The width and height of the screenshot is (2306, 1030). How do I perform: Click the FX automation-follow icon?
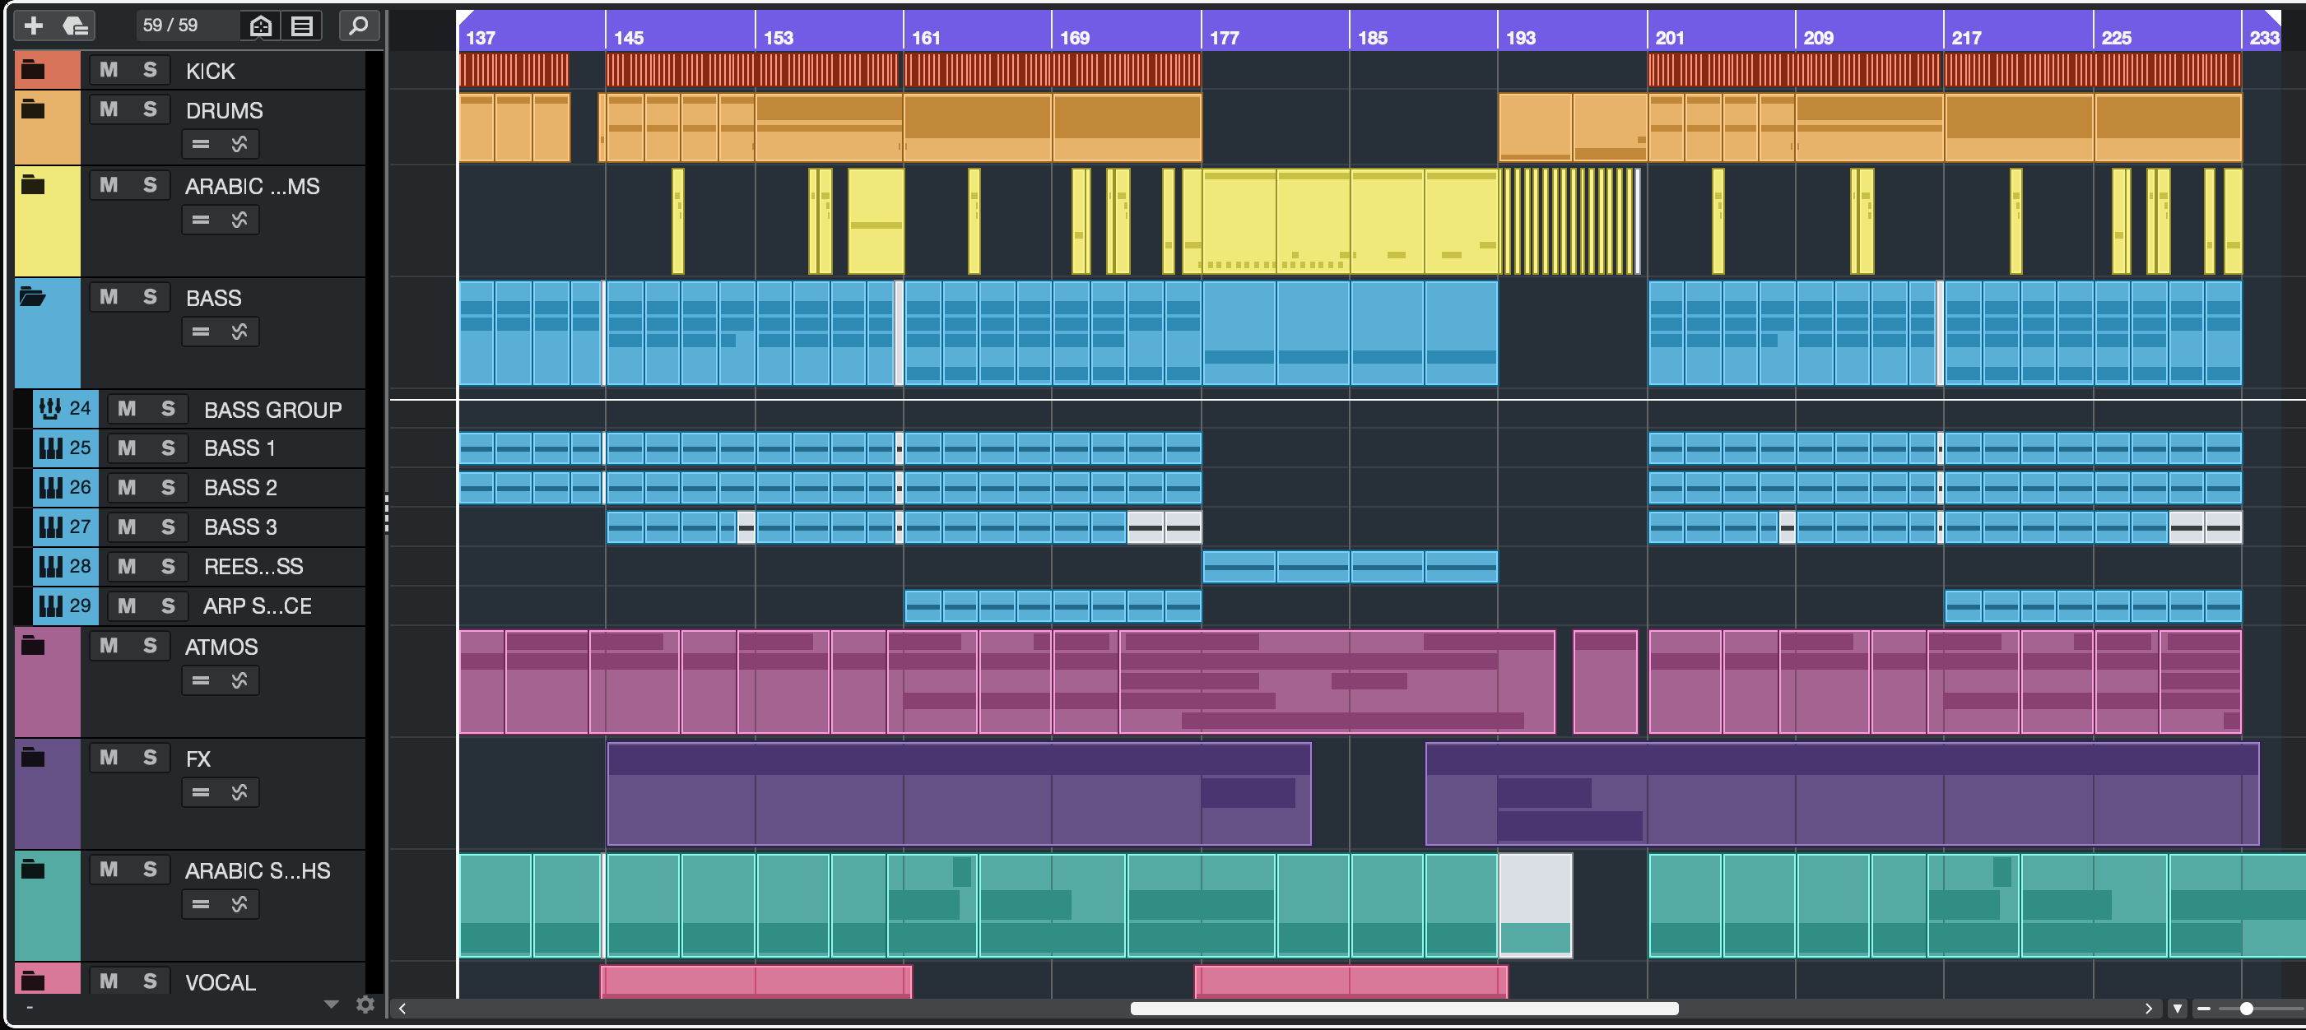(x=239, y=793)
